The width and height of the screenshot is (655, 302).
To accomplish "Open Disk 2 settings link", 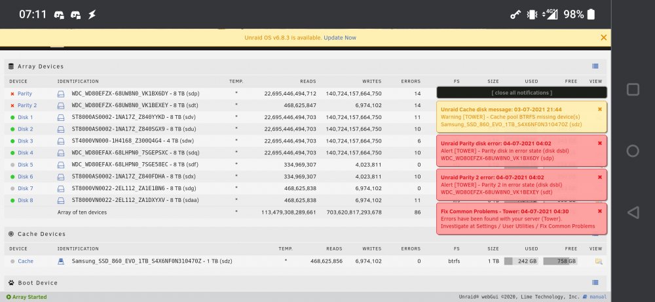I will pos(26,129).
